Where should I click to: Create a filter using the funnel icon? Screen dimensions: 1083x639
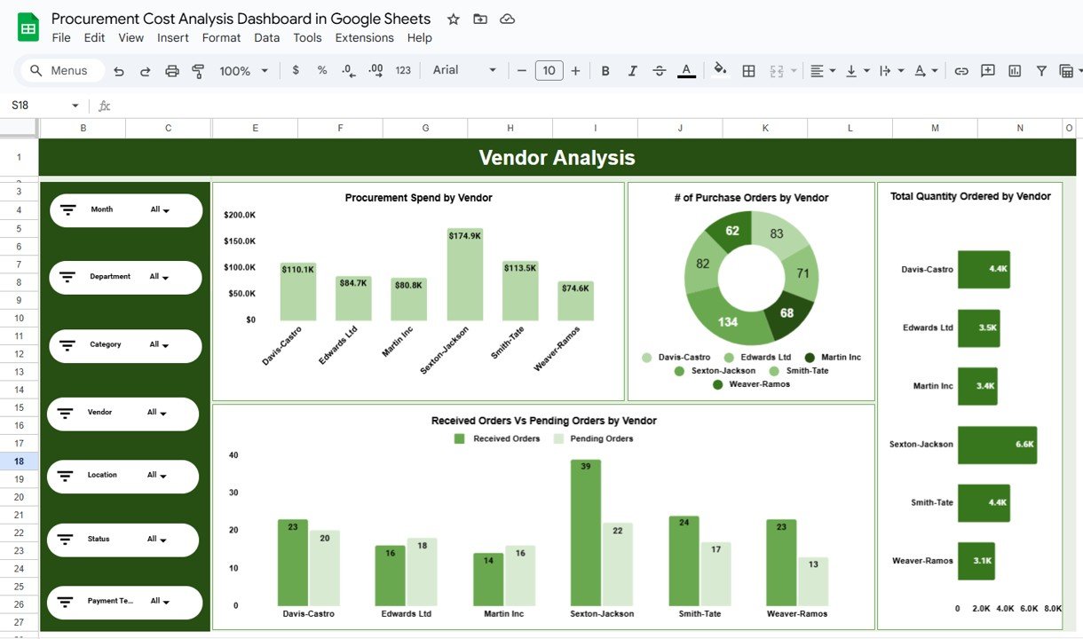pyautogui.click(x=1040, y=70)
